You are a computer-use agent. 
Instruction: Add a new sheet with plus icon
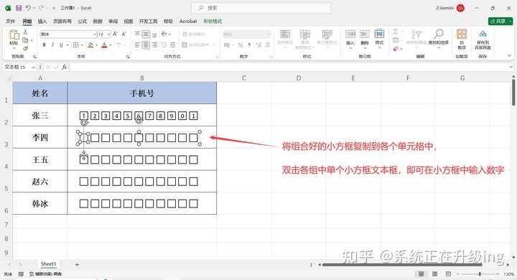coord(77,264)
